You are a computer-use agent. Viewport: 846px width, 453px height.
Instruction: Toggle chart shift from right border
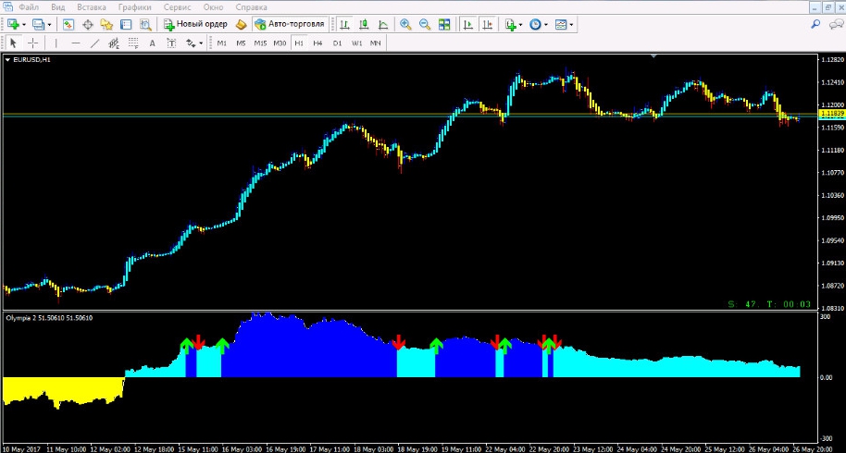[x=488, y=24]
